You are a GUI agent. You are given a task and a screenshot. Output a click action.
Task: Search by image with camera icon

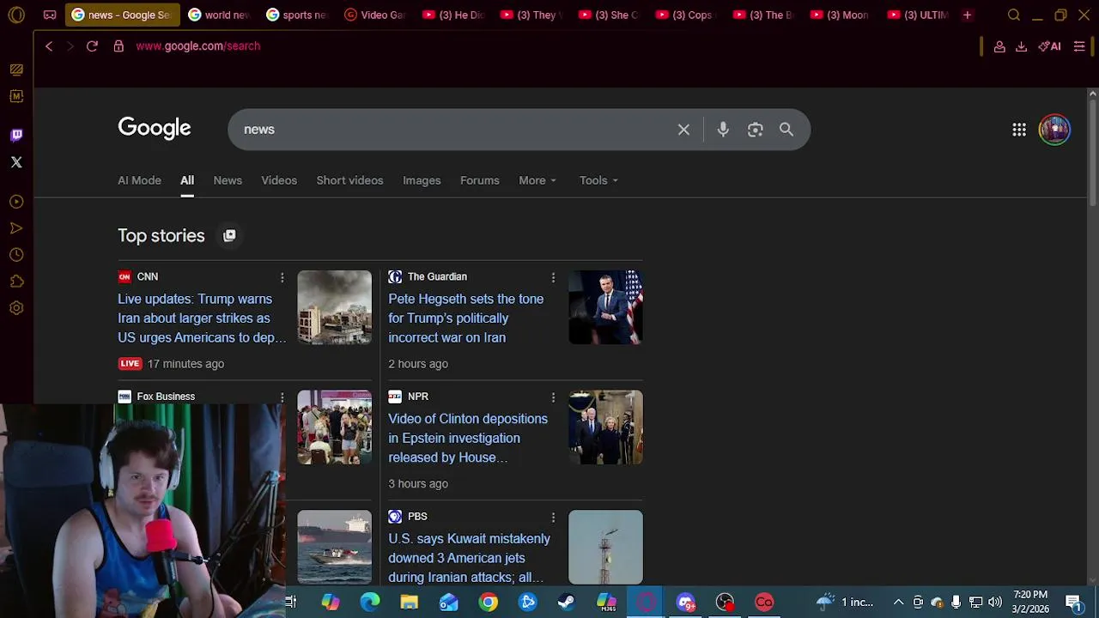(755, 130)
